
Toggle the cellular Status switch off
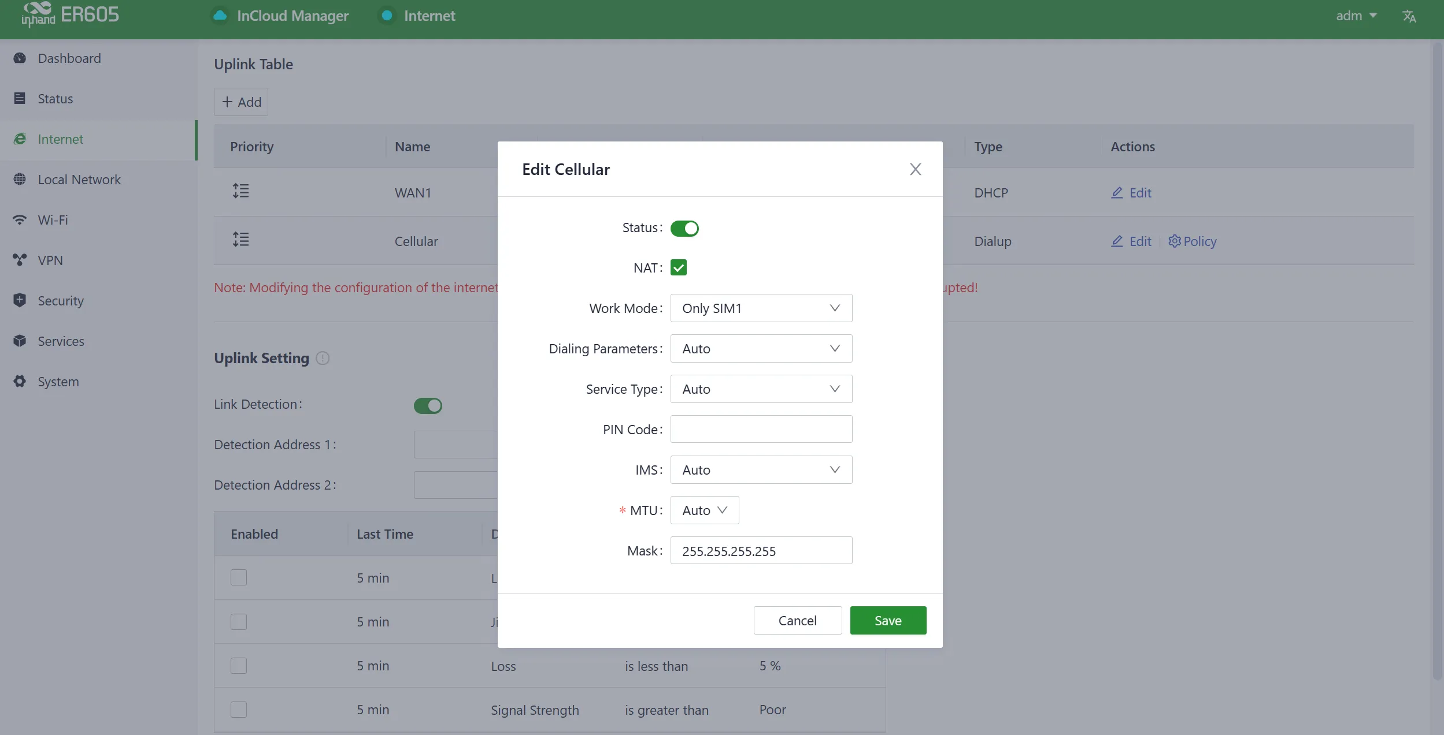[x=684, y=229]
